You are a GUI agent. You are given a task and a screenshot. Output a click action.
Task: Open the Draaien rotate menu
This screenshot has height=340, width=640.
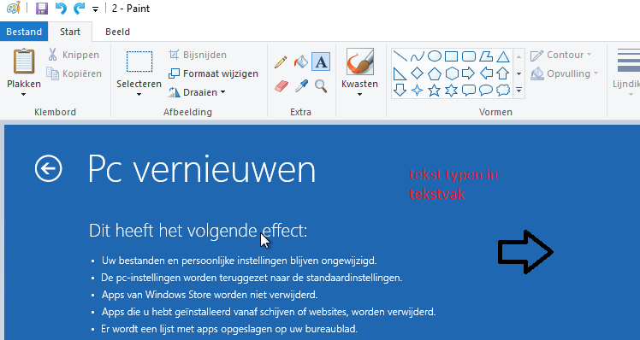tap(197, 92)
